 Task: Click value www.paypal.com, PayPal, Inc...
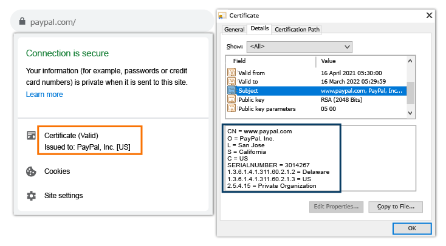(x=362, y=90)
